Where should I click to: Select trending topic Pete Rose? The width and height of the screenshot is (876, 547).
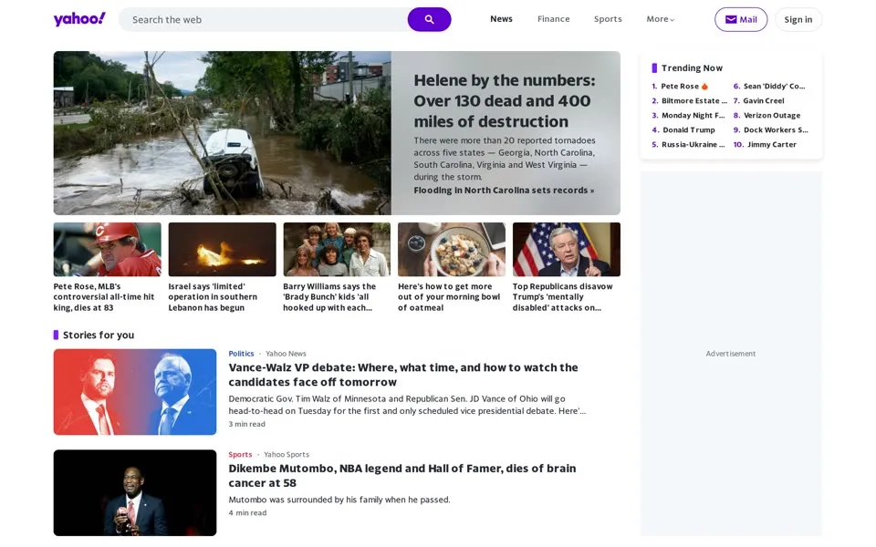(x=680, y=86)
